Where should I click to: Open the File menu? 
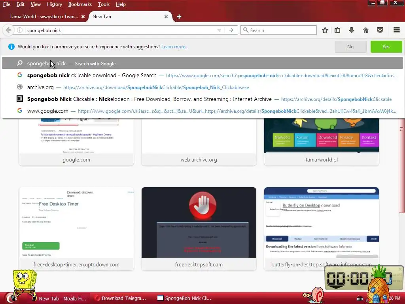(x=7, y=4)
